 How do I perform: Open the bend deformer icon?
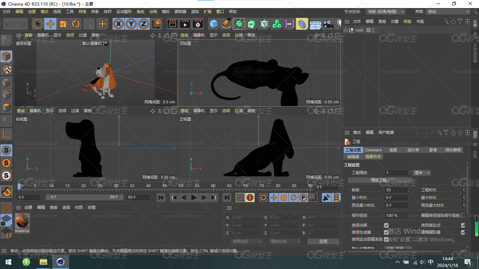coord(302,24)
